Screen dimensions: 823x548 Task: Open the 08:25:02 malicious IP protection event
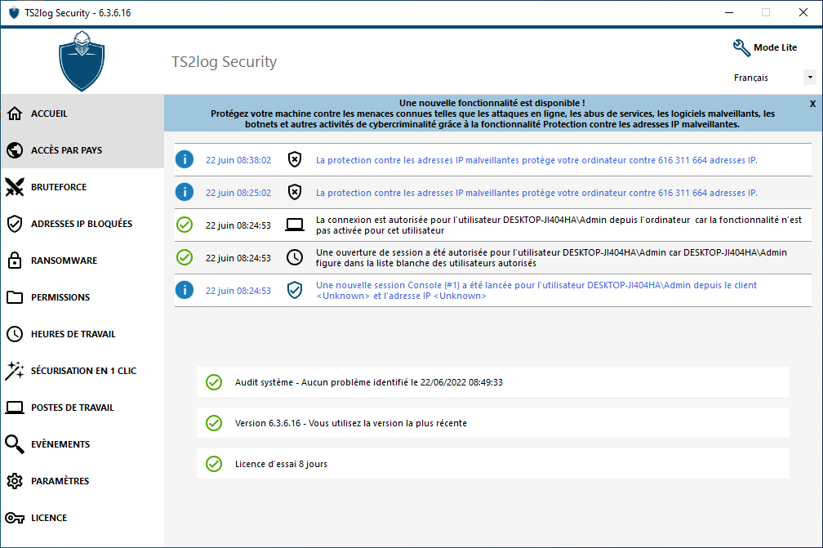pos(536,193)
